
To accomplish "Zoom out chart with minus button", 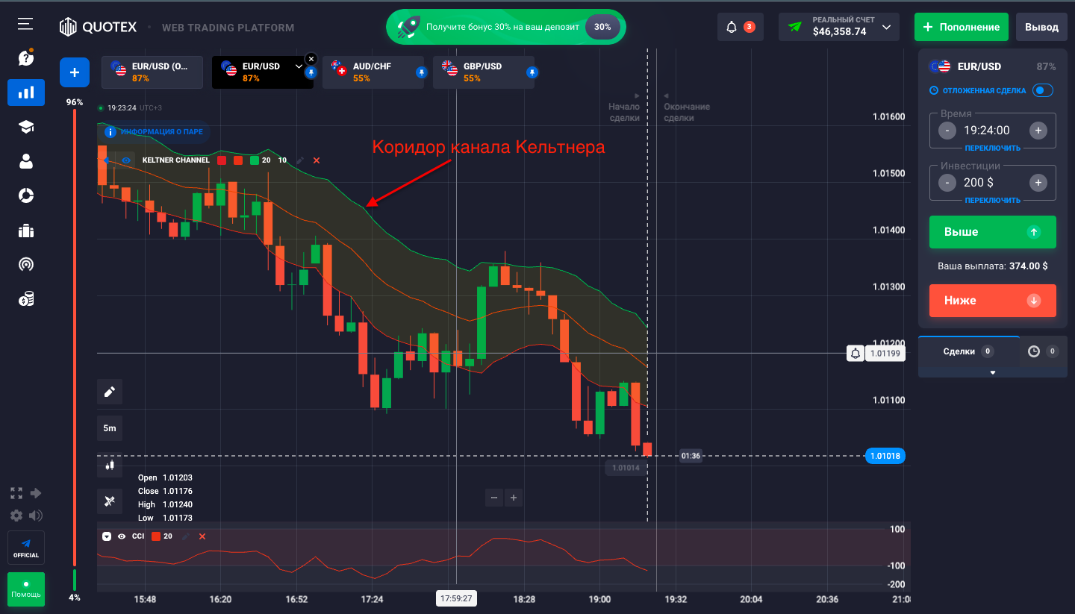I will click(494, 498).
